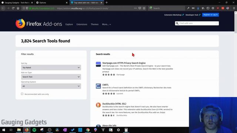Open Windows Start menu

(x=4, y=130)
